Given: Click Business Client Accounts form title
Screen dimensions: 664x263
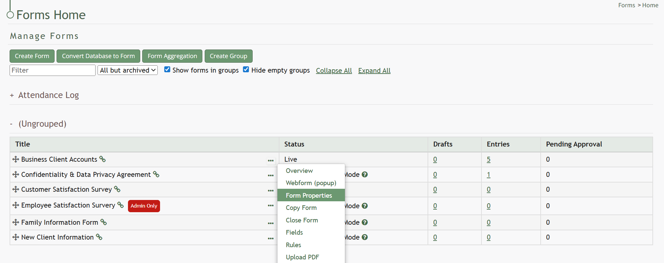Looking at the screenshot, I should pos(59,159).
